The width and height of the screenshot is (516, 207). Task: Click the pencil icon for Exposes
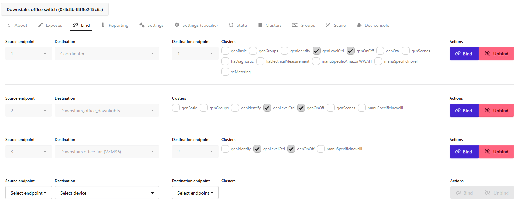tap(41, 25)
